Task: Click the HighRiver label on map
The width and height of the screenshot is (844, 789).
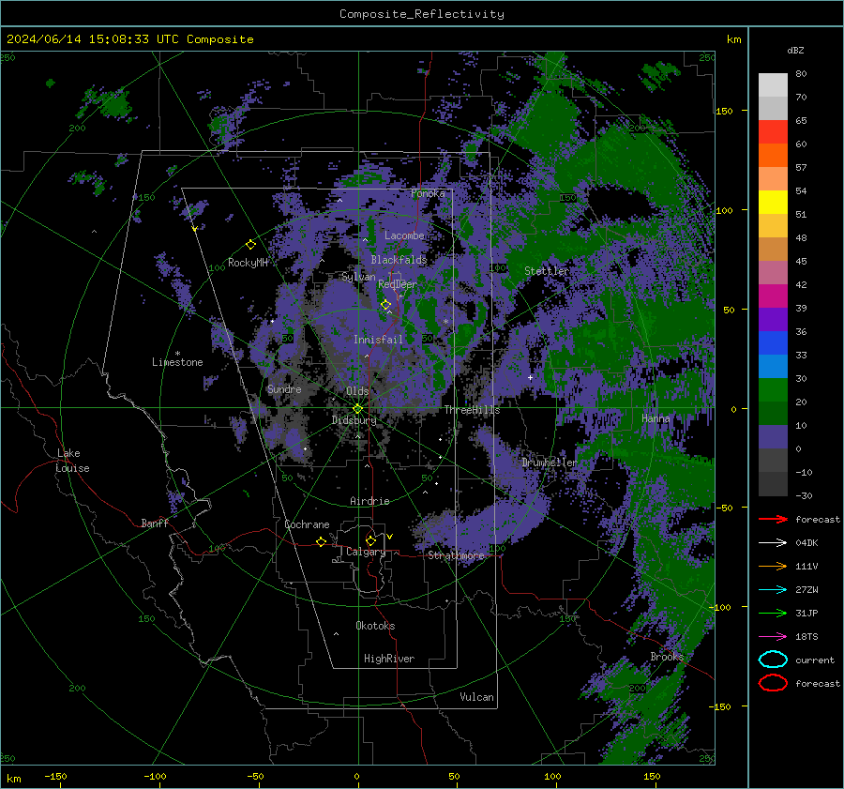Action: click(x=389, y=659)
